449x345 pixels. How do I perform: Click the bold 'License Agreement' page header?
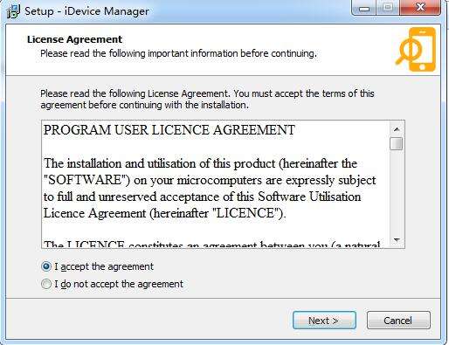[74, 39]
